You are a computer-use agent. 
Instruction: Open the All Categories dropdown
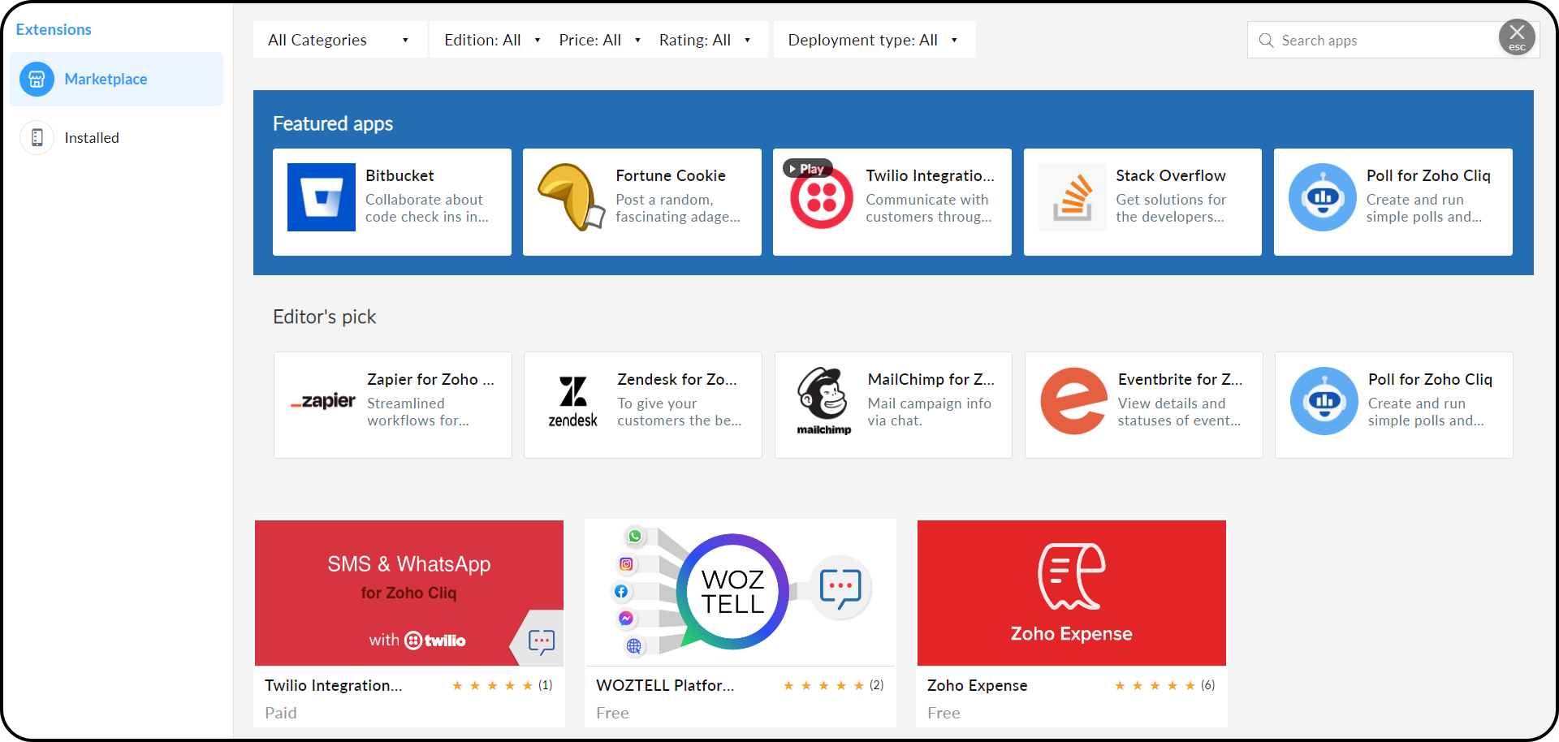click(x=339, y=40)
